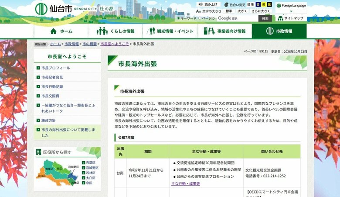Image resolution: width=340 pixels, height=197 pixels.
Task: Click the arrow icon beside 市長交際費
Action: (38, 96)
